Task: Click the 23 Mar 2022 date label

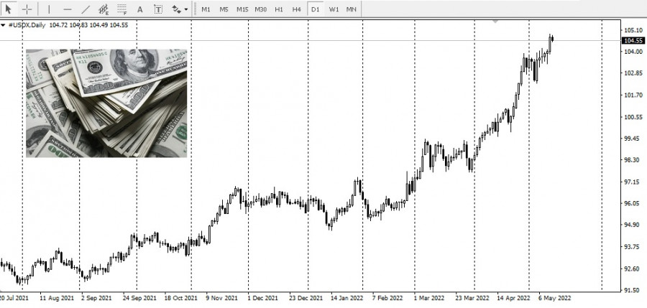Action: click(472, 298)
